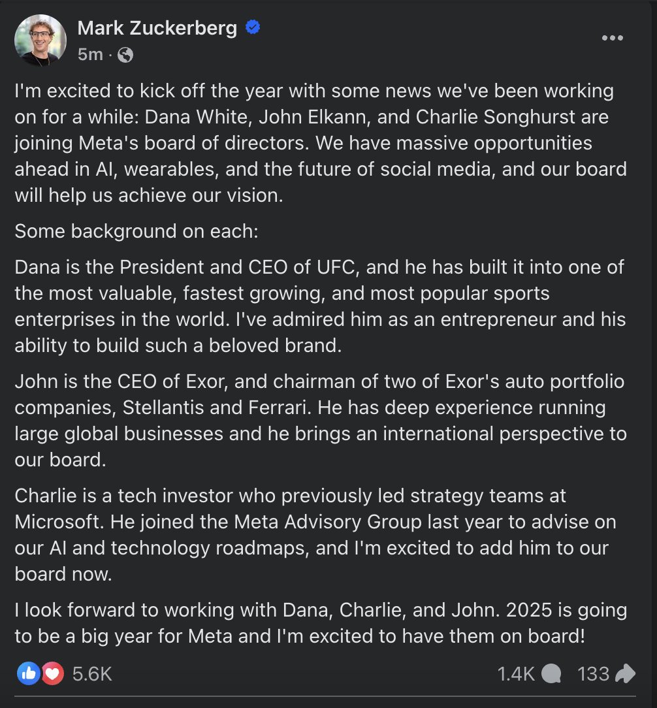Click the closing paragraph mentioning 2025

tap(321, 622)
